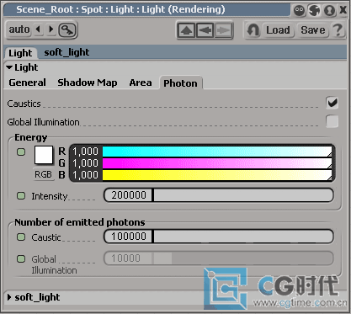Click the Load preset button

pos(278,30)
